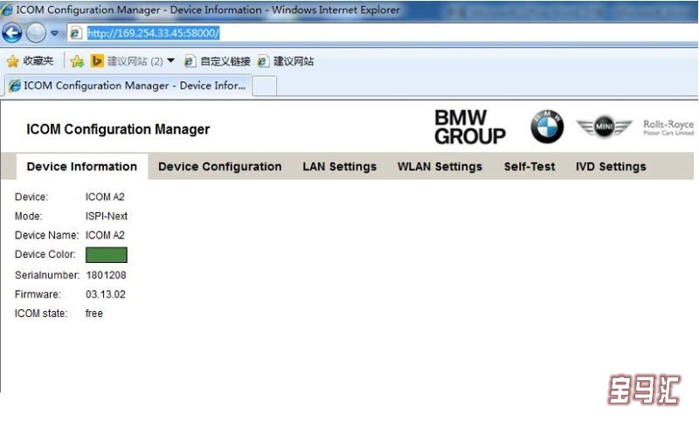Open the 建议网站 (2) Bing favorites item

click(x=127, y=61)
